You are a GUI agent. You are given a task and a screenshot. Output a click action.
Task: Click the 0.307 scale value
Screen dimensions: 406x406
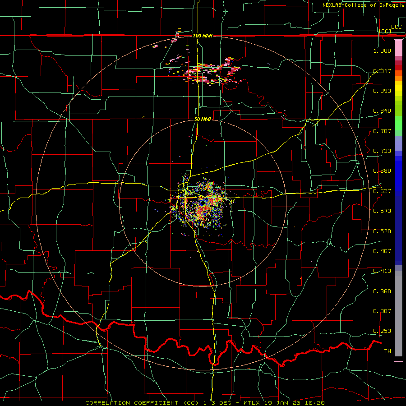click(382, 311)
